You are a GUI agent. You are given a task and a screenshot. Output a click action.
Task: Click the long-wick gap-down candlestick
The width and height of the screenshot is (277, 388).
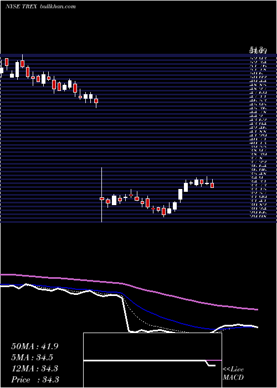[101, 195]
